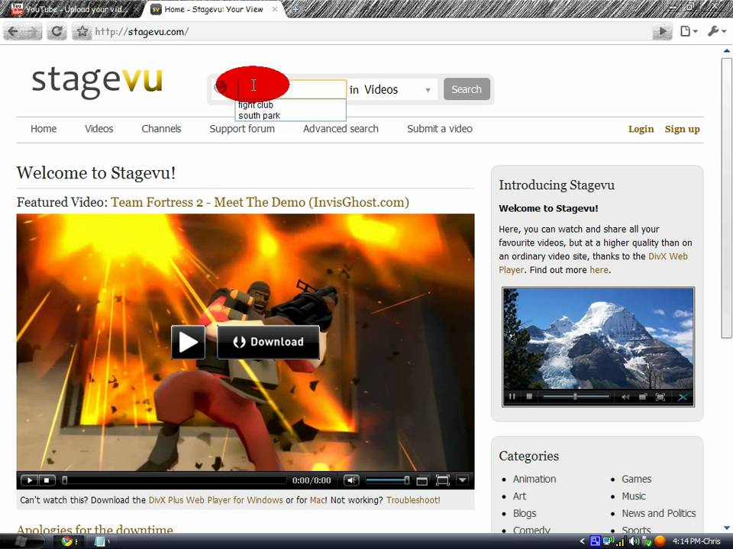Viewport: 733px width, 549px height.
Task: Click the Windows Start button
Action: pos(21,541)
